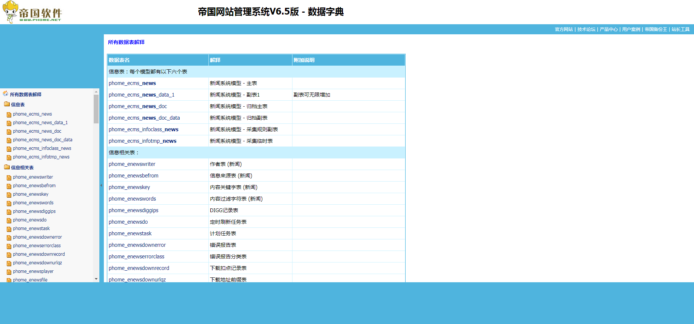The width and height of the screenshot is (694, 324).
Task: Open 技术论坛 in the top navigation
Action: click(x=586, y=29)
